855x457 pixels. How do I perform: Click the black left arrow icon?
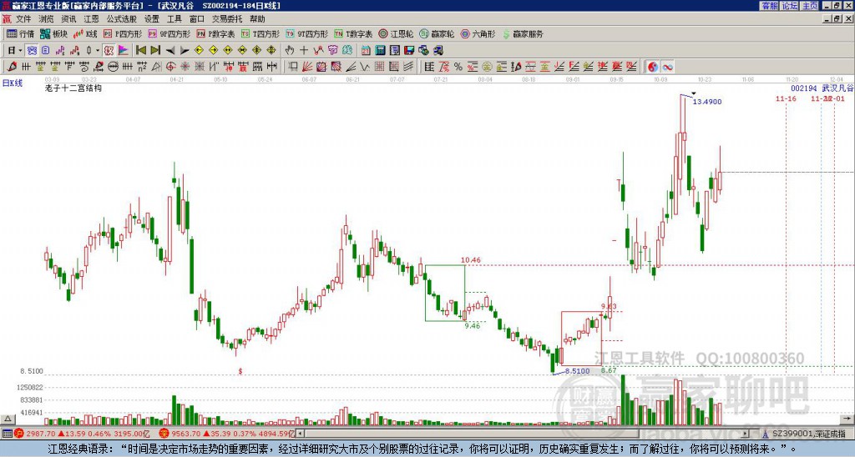click(x=170, y=50)
